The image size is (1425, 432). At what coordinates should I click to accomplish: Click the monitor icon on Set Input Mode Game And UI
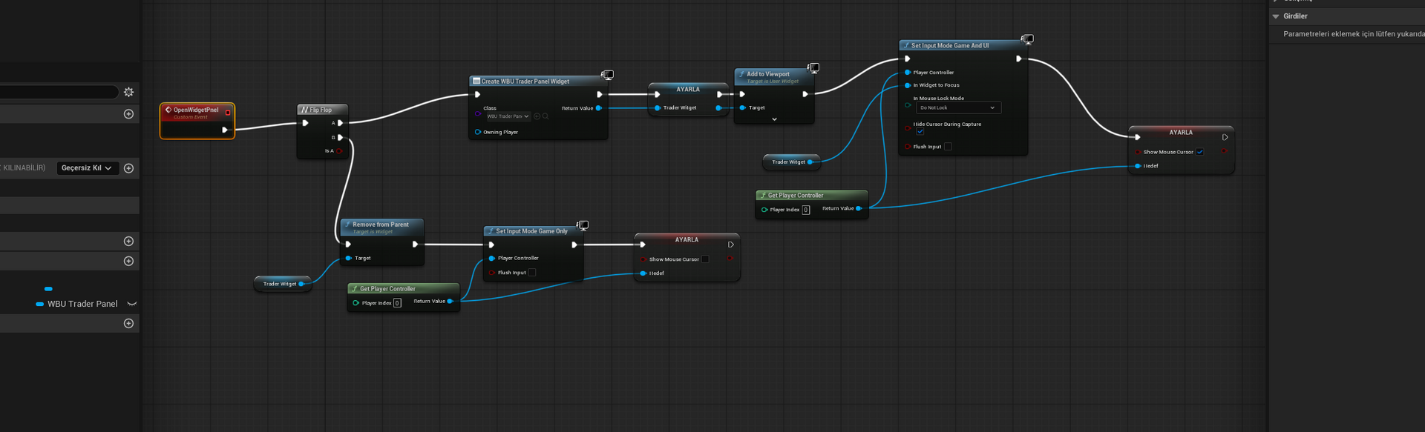1027,39
